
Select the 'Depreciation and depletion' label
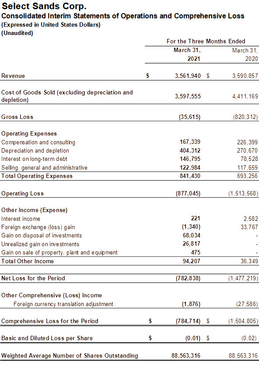[x=35, y=150]
